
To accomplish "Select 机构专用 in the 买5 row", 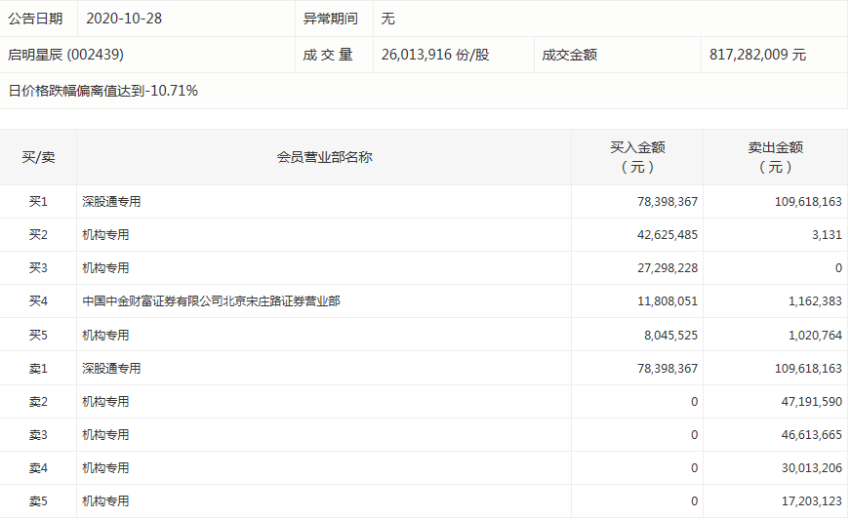I will [x=105, y=335].
